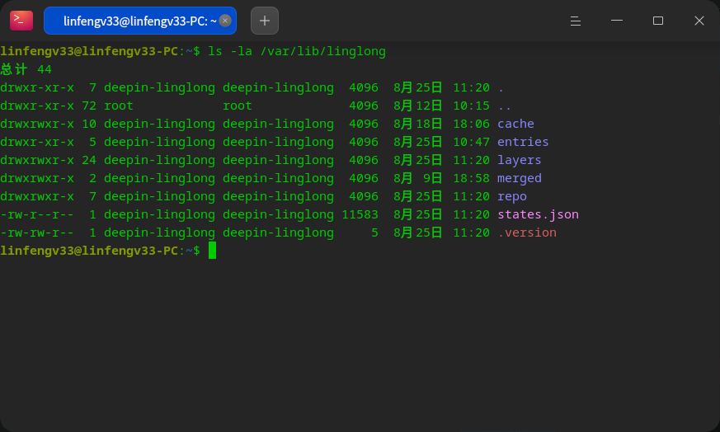This screenshot has height=432, width=720.
Task: Maximize the terminal window
Action: [658, 21]
